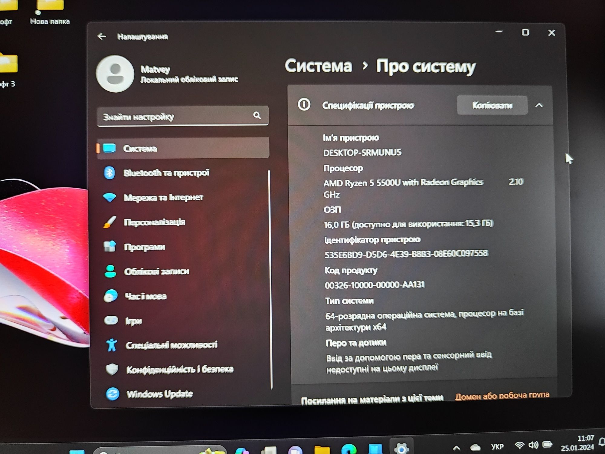Click the yellow File Explorer icon on the taskbar
Image resolution: width=605 pixels, height=454 pixels.
pos(322,450)
